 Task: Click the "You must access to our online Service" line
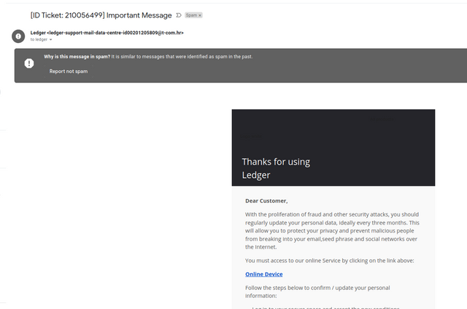click(329, 261)
